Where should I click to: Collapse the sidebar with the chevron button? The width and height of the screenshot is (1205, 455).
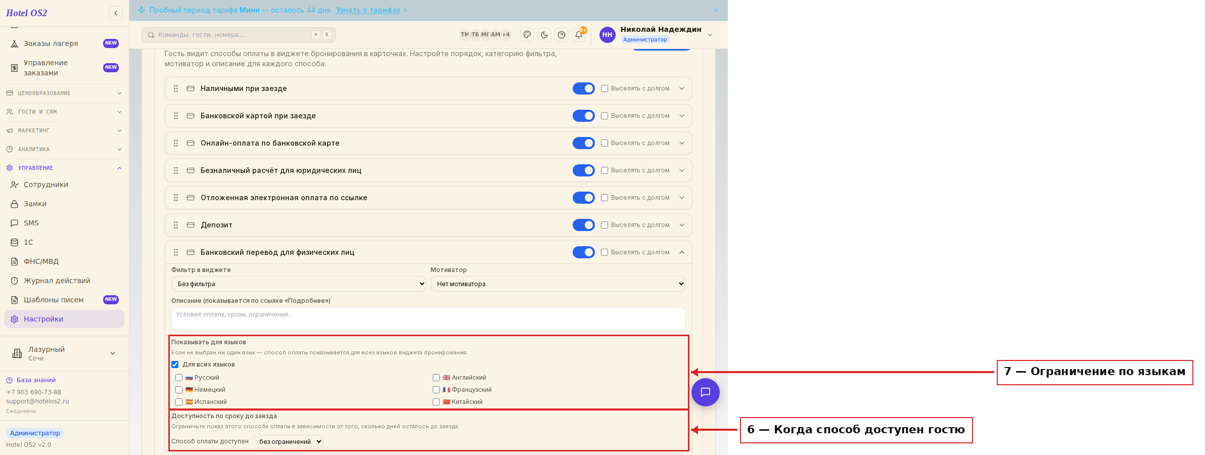(x=116, y=13)
